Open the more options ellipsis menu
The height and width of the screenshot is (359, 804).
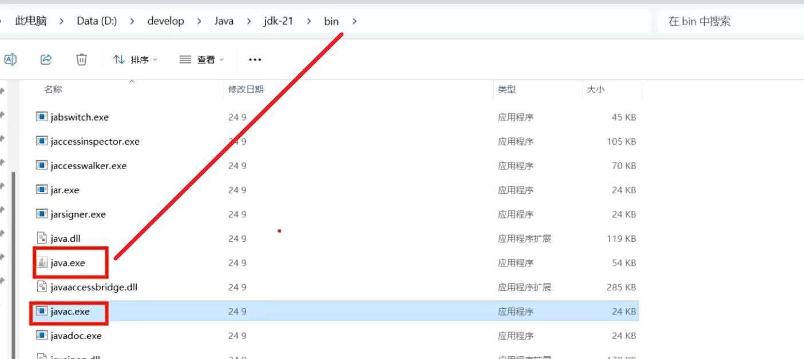[255, 59]
